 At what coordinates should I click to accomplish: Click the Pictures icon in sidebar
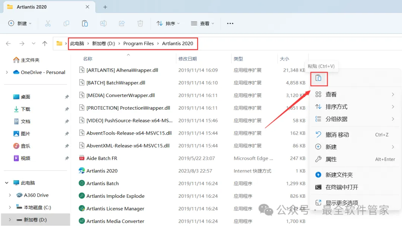click(16, 133)
